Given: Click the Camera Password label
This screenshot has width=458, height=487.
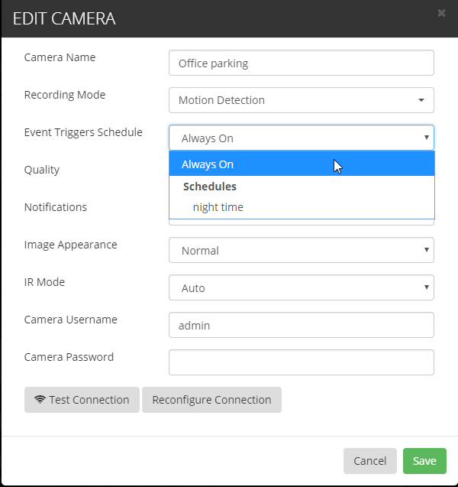Looking at the screenshot, I should 69,357.
